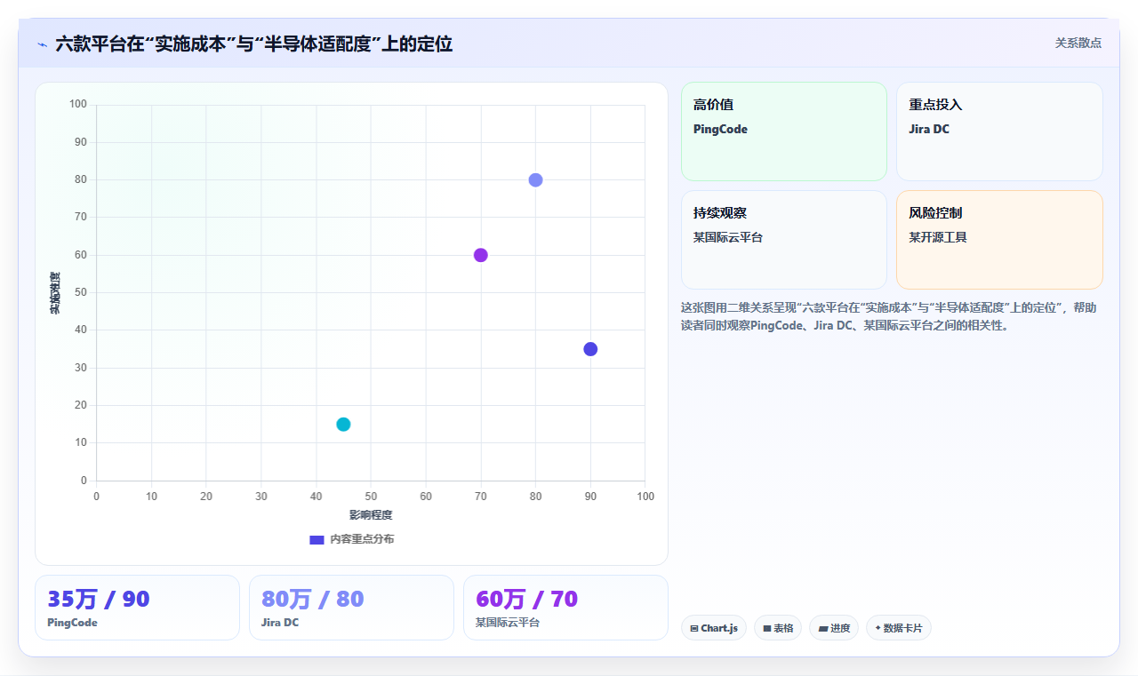Click the 80万 / 80 Jira DC stat card
Image resolution: width=1138 pixels, height=676 pixels.
point(351,608)
